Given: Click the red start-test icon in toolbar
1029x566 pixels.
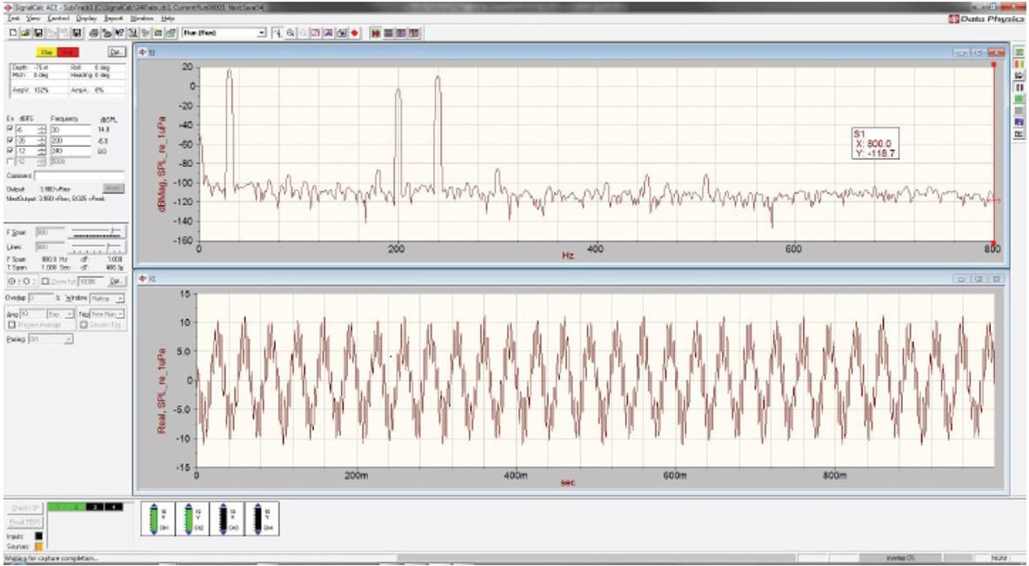Looking at the screenshot, I should click(376, 33).
